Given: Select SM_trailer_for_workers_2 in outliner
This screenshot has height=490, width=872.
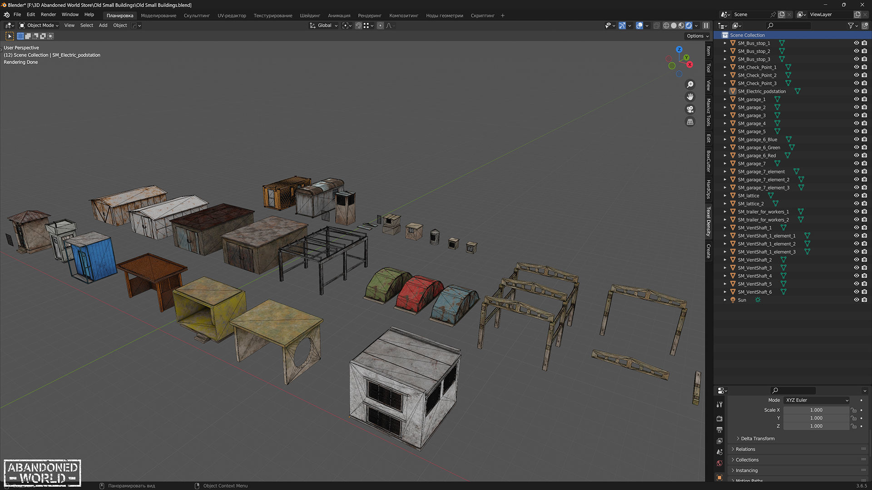Looking at the screenshot, I should pos(763,220).
